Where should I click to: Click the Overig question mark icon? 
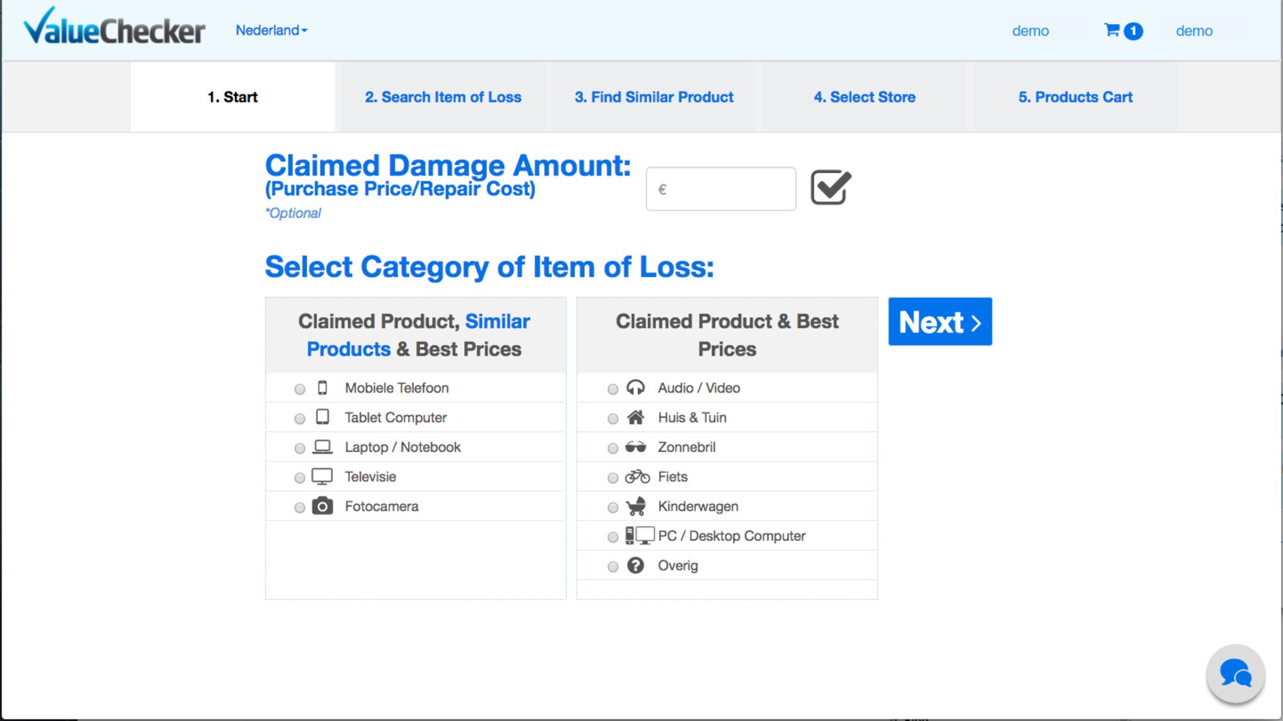point(636,566)
